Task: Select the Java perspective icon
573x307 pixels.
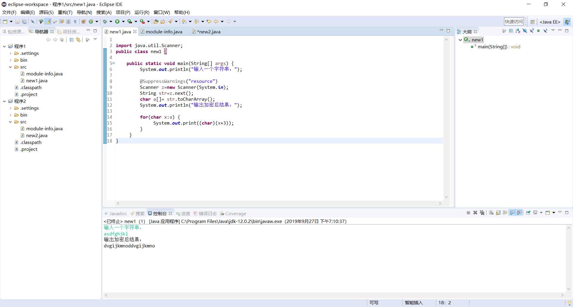Action: pyautogui.click(x=567, y=22)
